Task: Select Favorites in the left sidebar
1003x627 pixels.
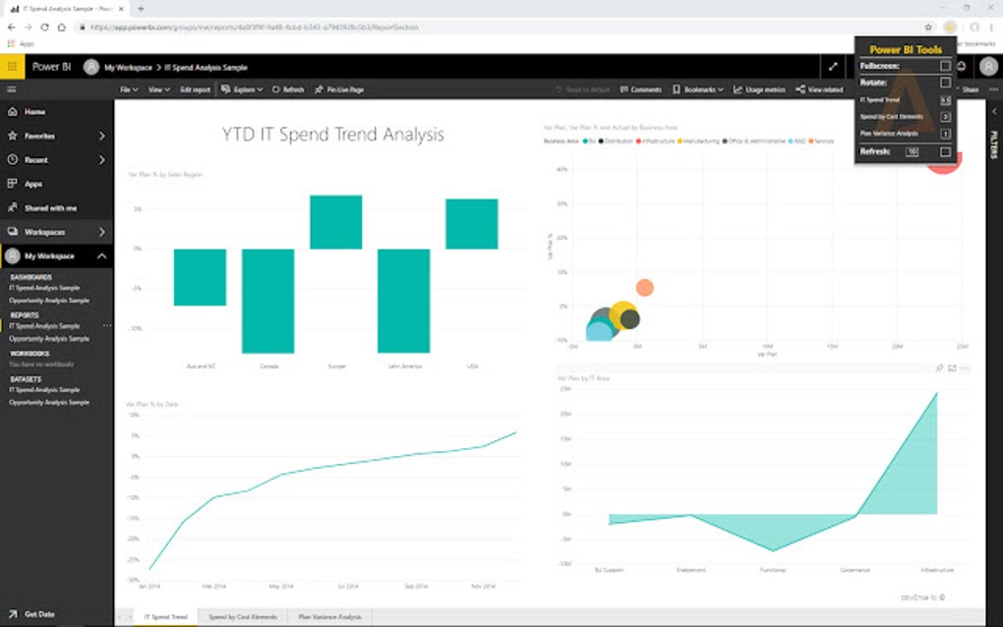Action: tap(39, 136)
